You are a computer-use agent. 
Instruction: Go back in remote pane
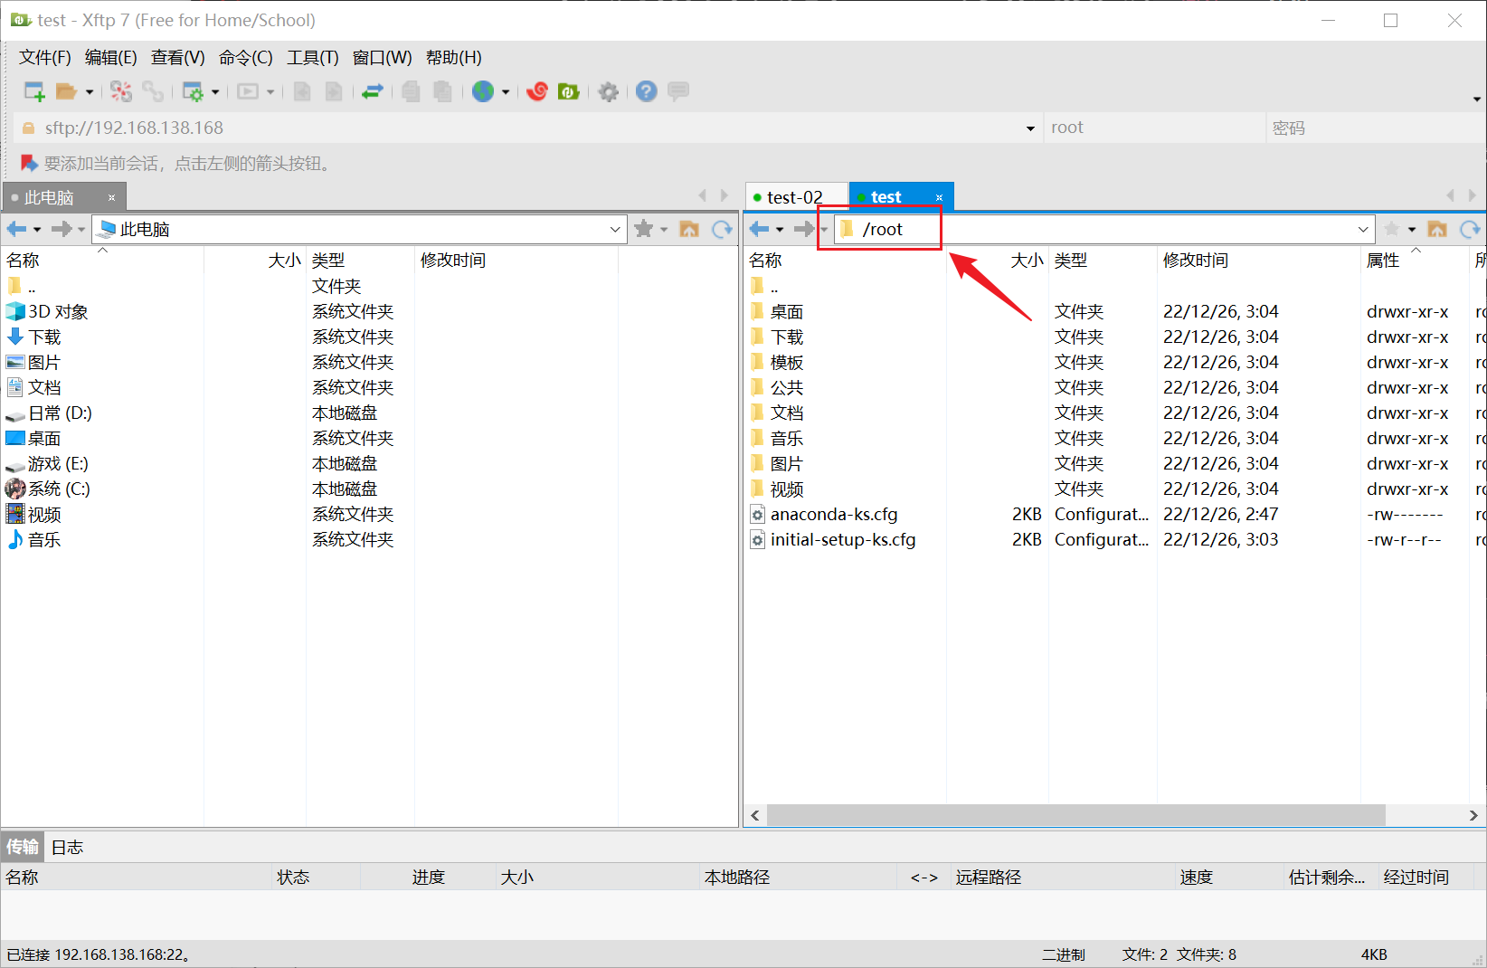760,229
